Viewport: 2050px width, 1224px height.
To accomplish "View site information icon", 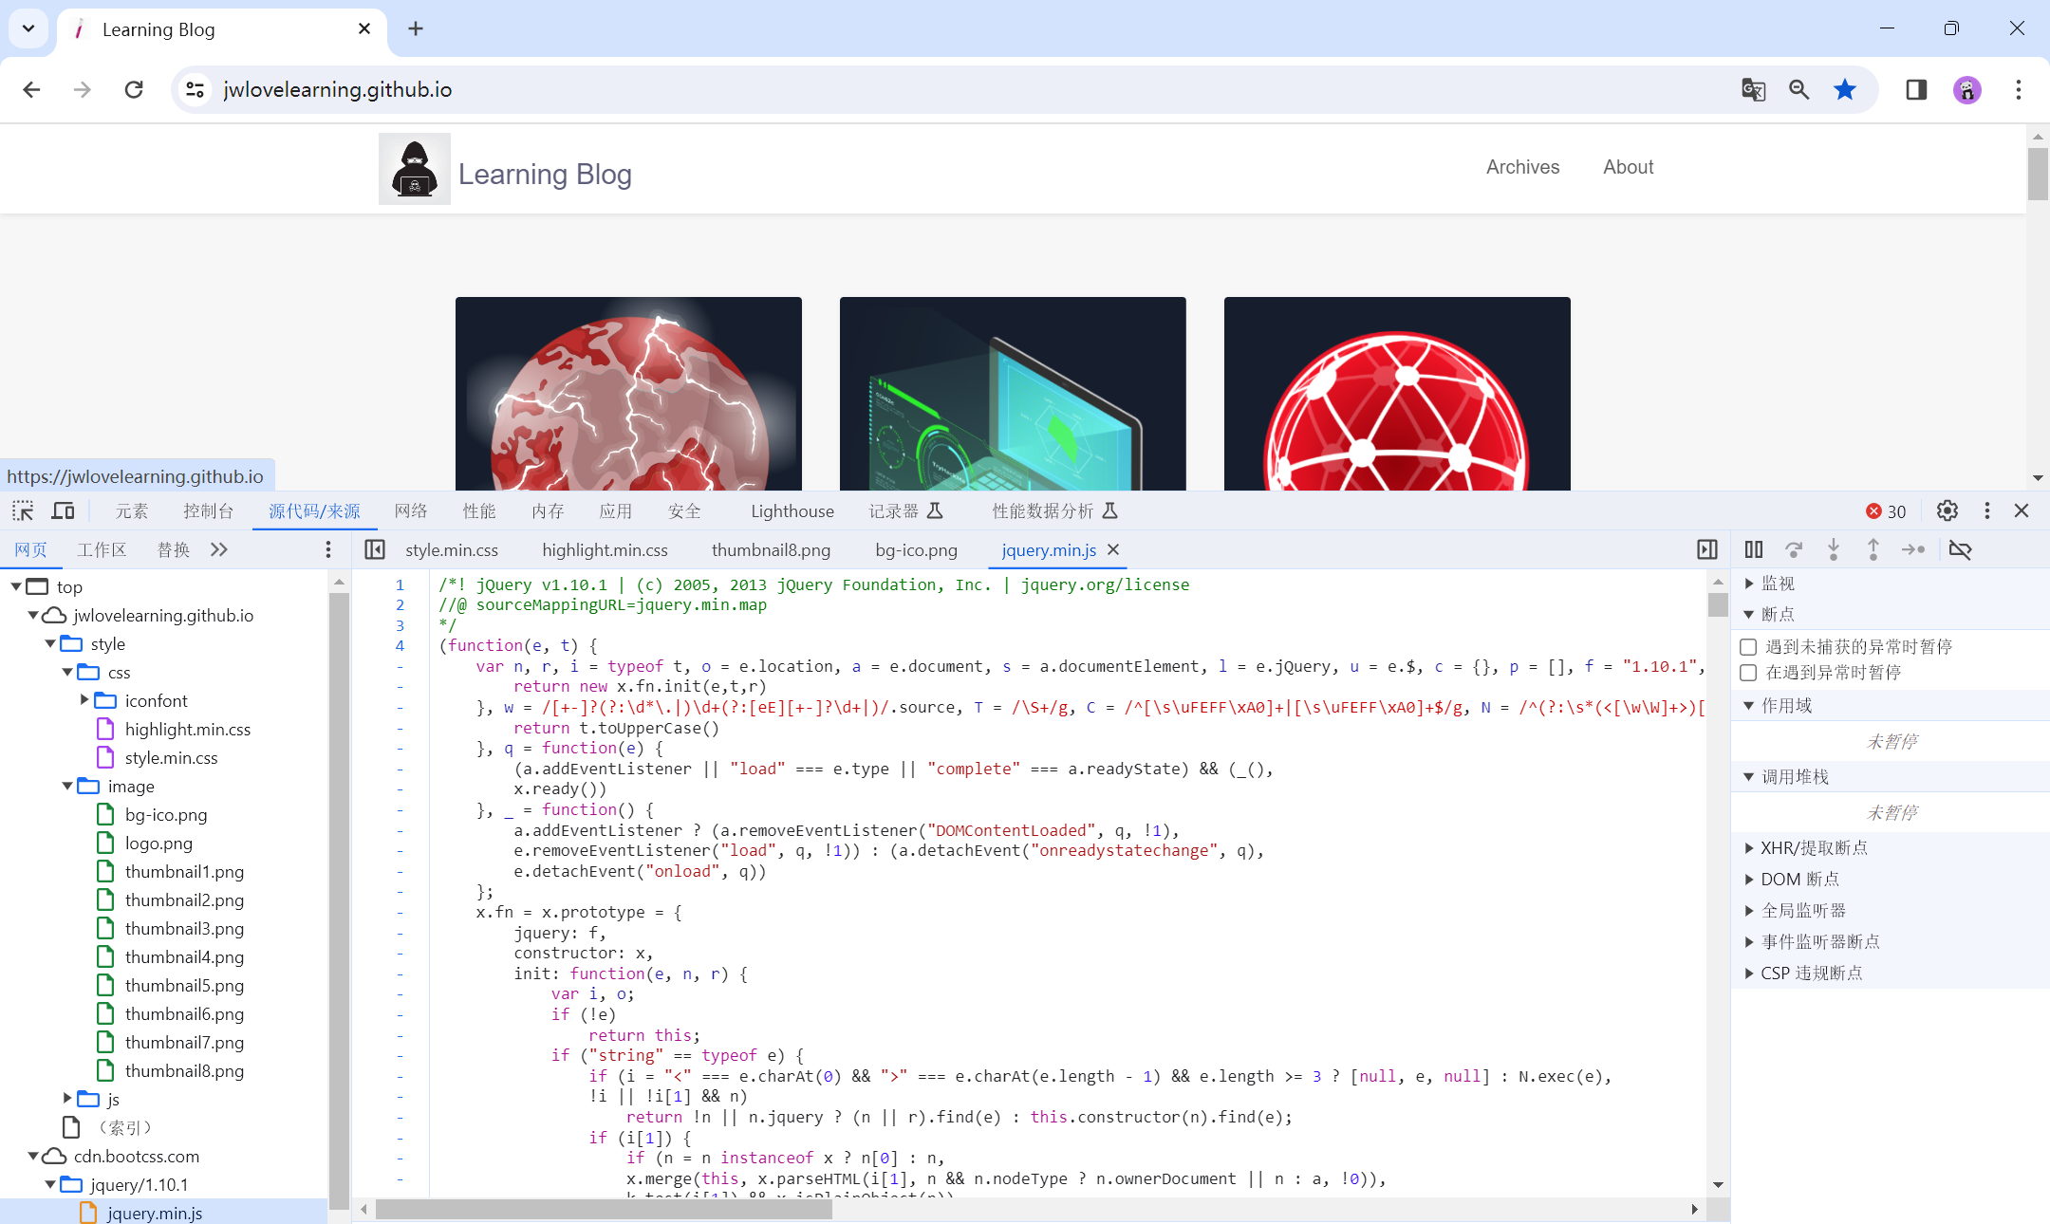I will [x=195, y=89].
